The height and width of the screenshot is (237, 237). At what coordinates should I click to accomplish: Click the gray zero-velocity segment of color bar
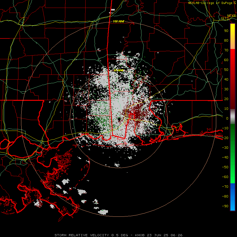(x=233, y=117)
